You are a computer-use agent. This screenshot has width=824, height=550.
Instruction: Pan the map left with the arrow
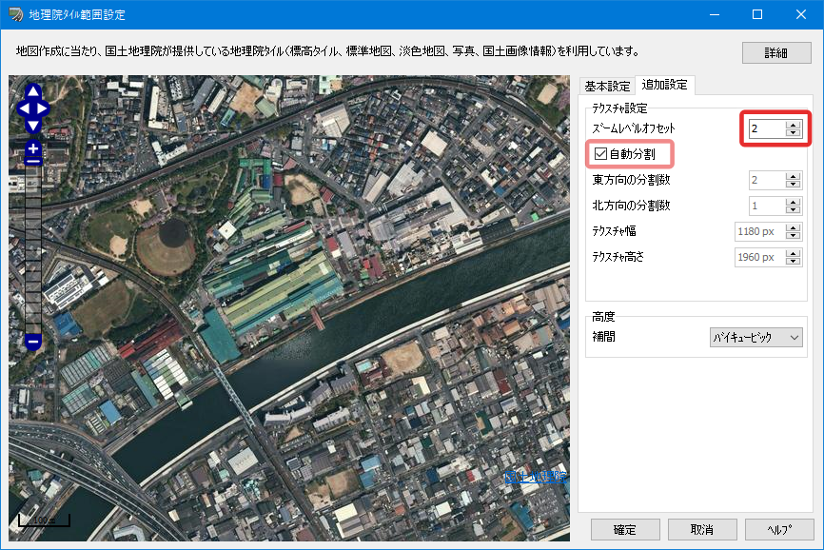[x=24, y=108]
